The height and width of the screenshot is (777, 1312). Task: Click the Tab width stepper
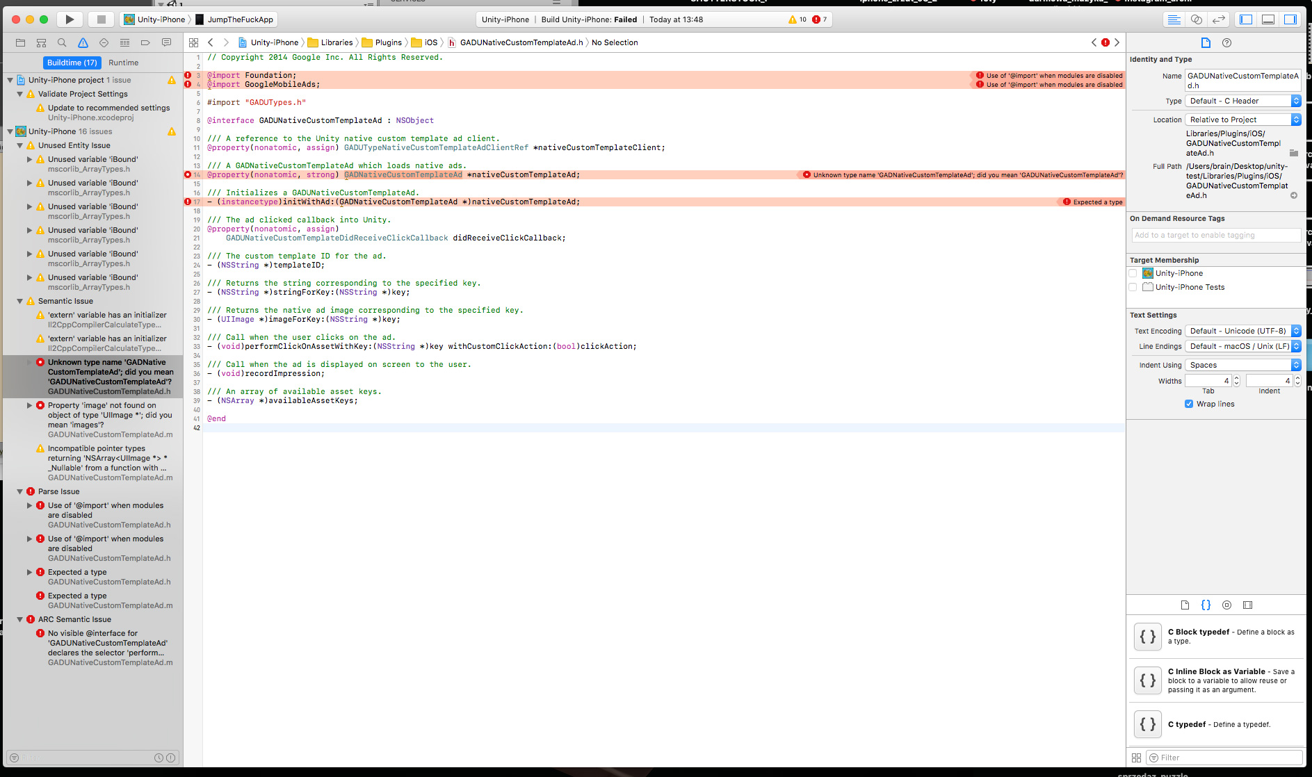[1236, 380]
